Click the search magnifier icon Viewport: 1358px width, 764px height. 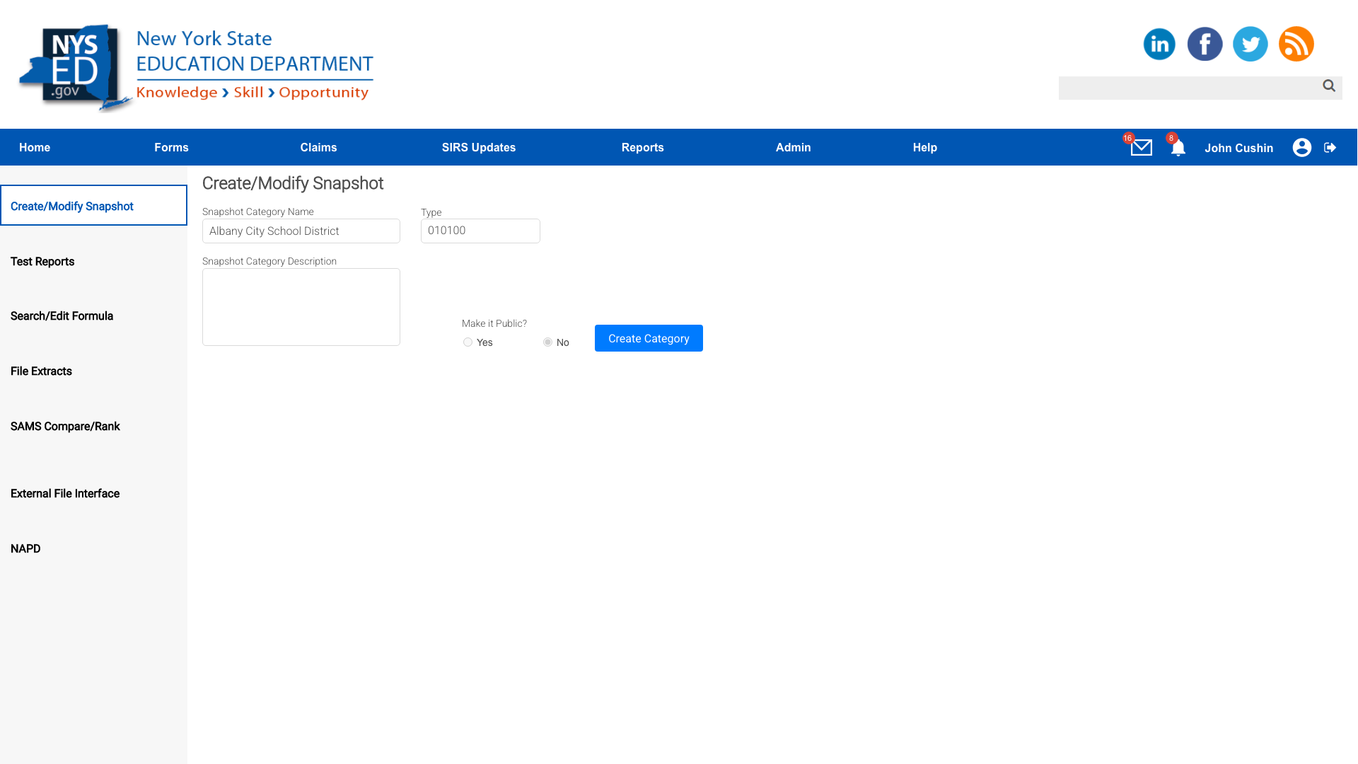coord(1329,86)
